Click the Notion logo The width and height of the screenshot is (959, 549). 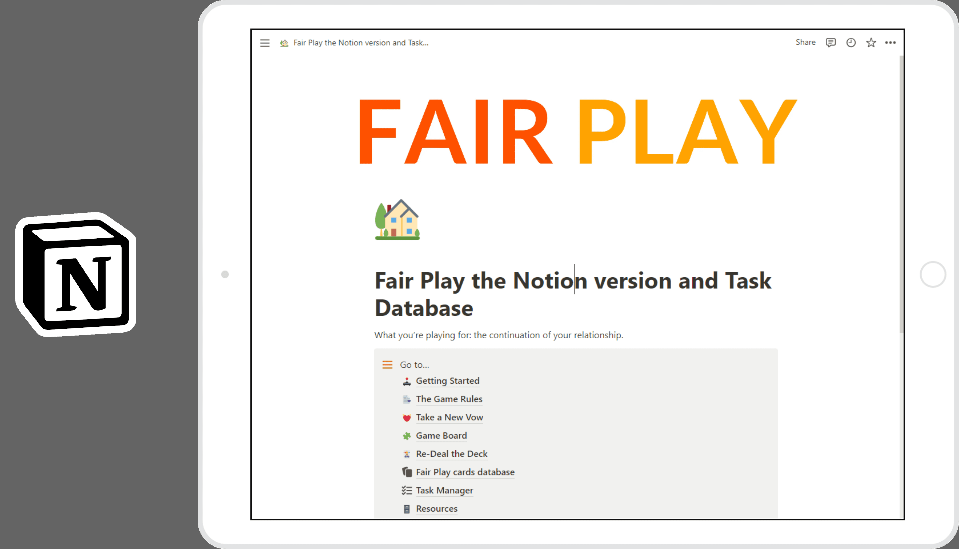(76, 274)
